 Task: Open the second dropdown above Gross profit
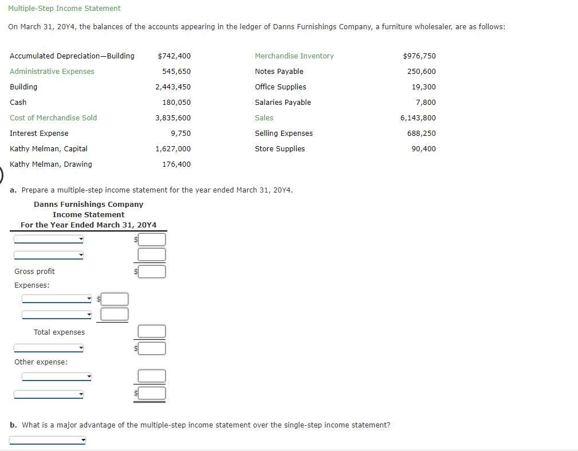click(x=49, y=254)
